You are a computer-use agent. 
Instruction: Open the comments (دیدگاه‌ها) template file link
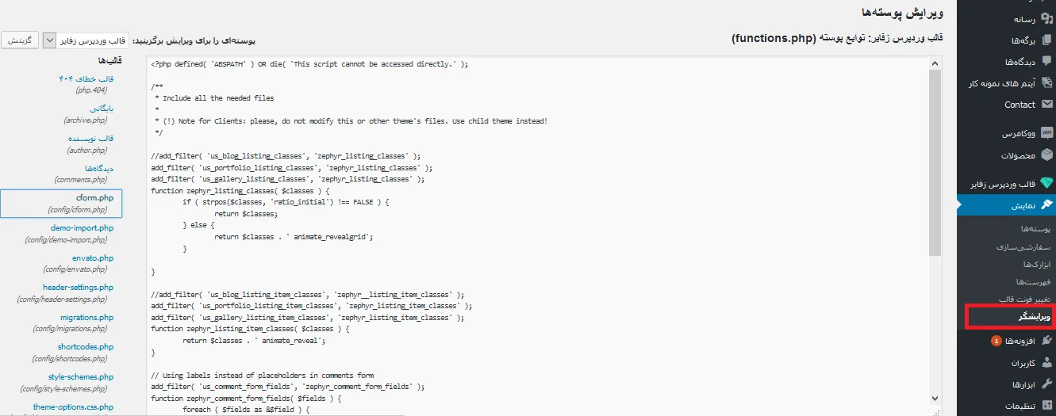99,168
